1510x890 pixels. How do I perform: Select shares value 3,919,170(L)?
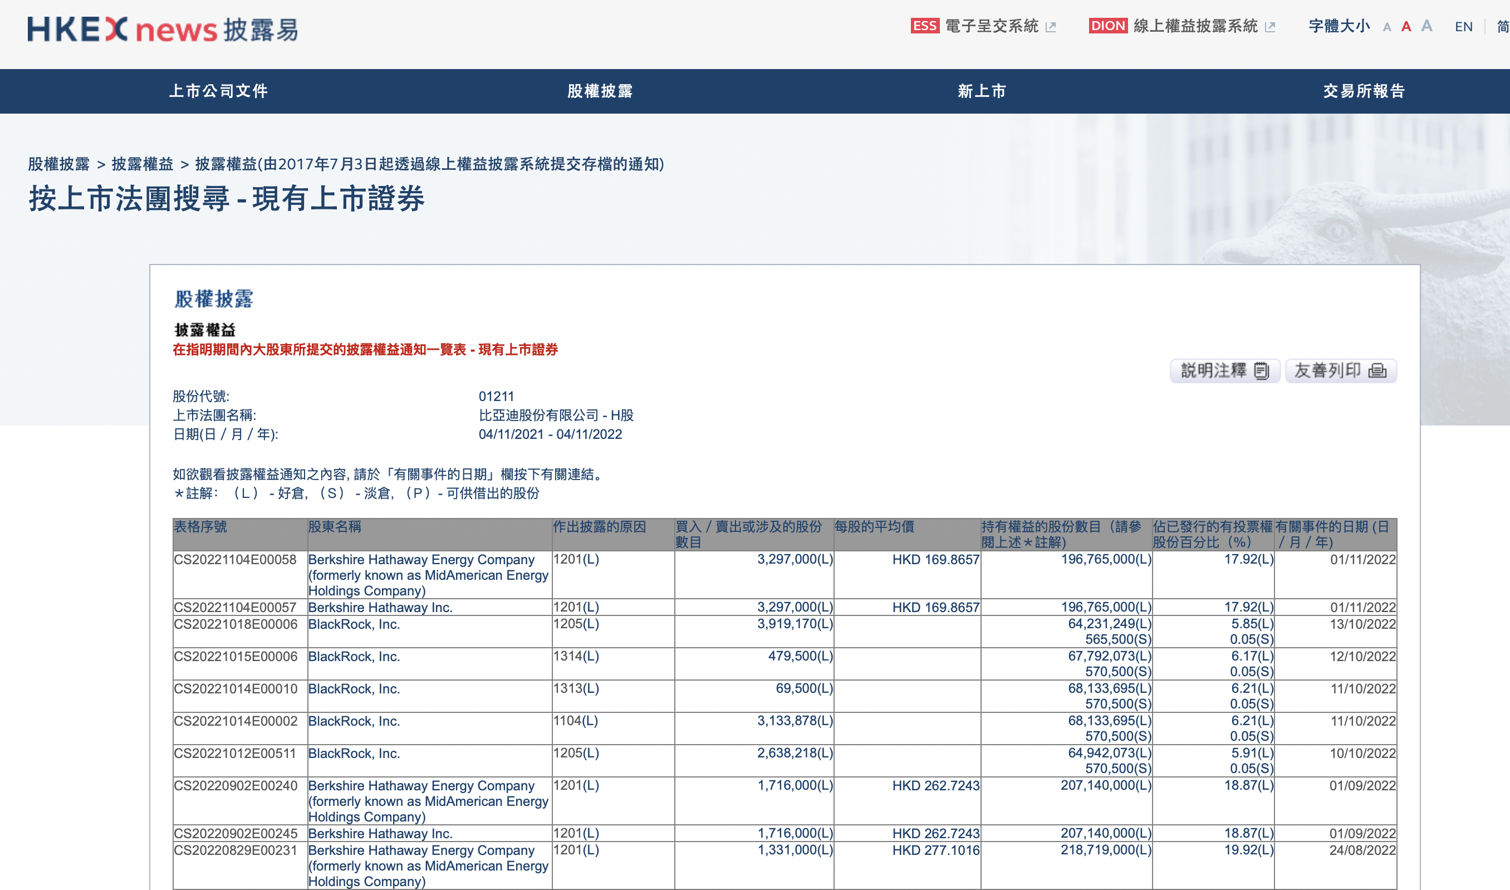click(x=795, y=624)
